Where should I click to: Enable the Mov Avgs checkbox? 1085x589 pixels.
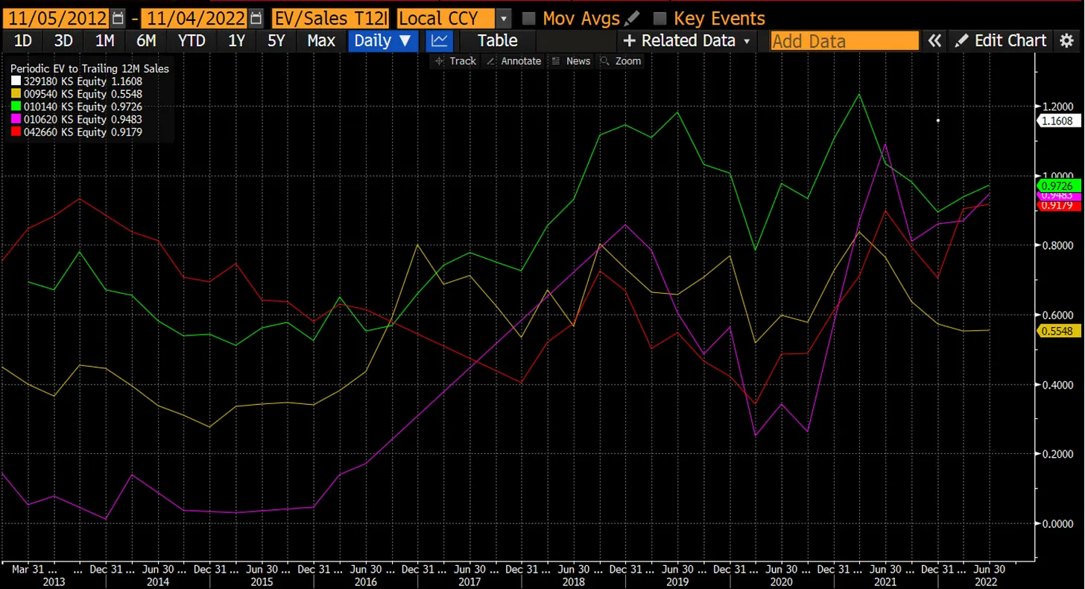(528, 19)
